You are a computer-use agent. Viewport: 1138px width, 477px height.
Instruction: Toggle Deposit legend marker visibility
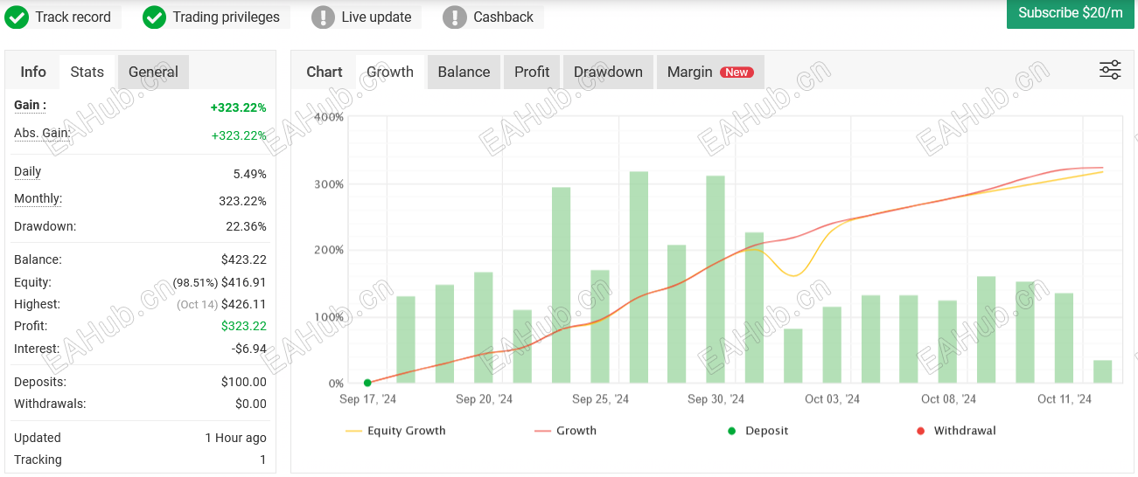(x=758, y=431)
